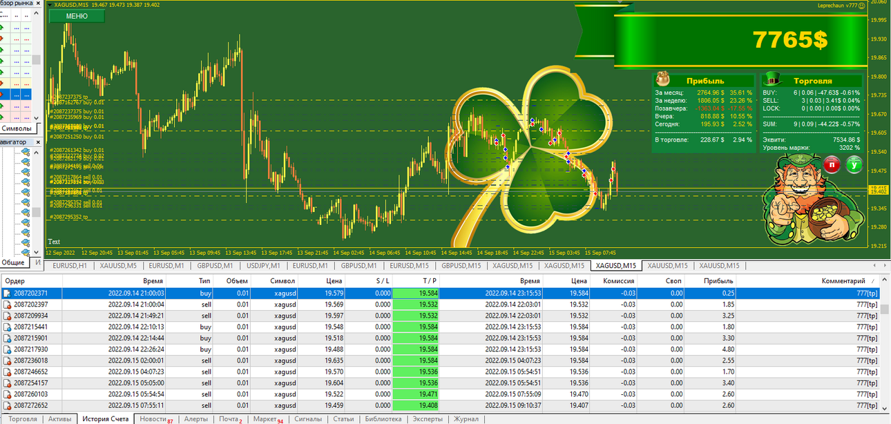Click order icon for order 2087202397
Screen dimensions: 891x424
point(8,305)
